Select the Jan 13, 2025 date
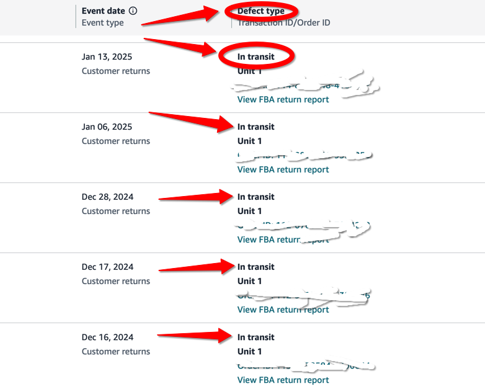 click(107, 56)
